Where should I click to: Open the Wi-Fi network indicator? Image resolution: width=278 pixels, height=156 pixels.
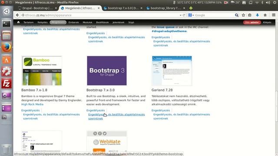257,3
